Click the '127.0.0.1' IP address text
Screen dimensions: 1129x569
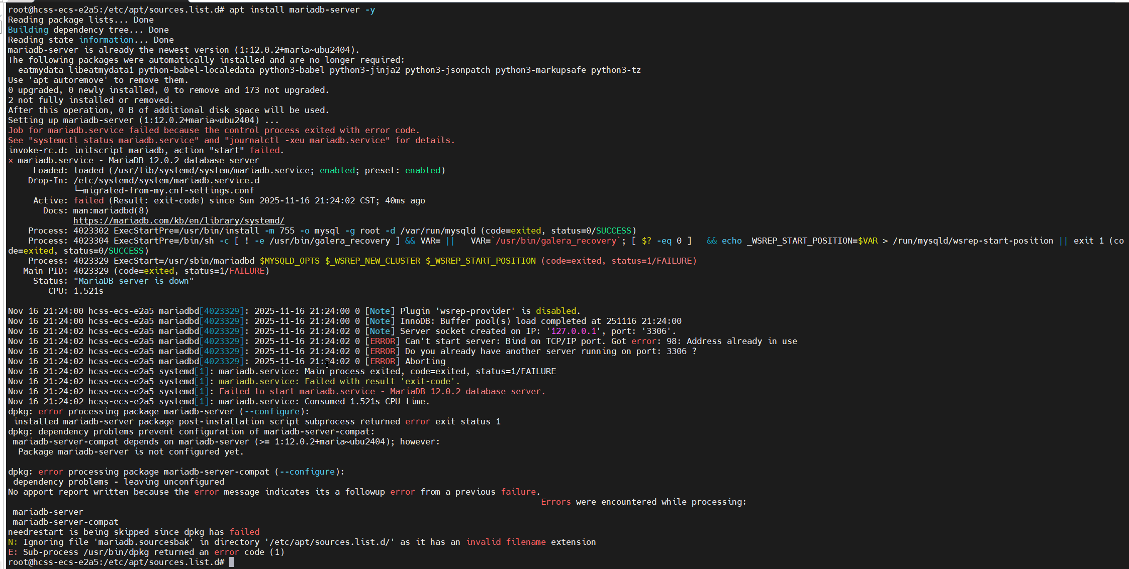(x=574, y=331)
